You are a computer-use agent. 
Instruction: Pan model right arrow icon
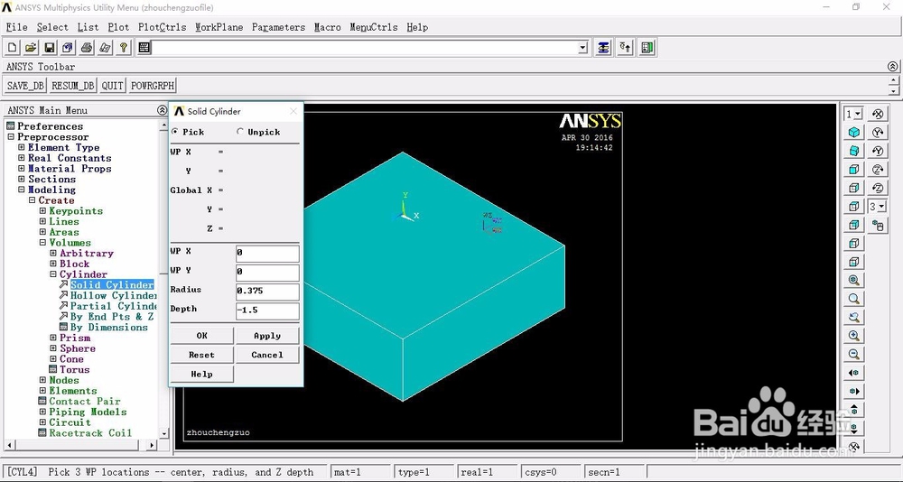coord(854,391)
